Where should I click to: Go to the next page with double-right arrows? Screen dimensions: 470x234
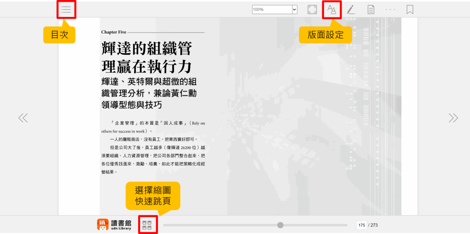pyautogui.click(x=453, y=118)
